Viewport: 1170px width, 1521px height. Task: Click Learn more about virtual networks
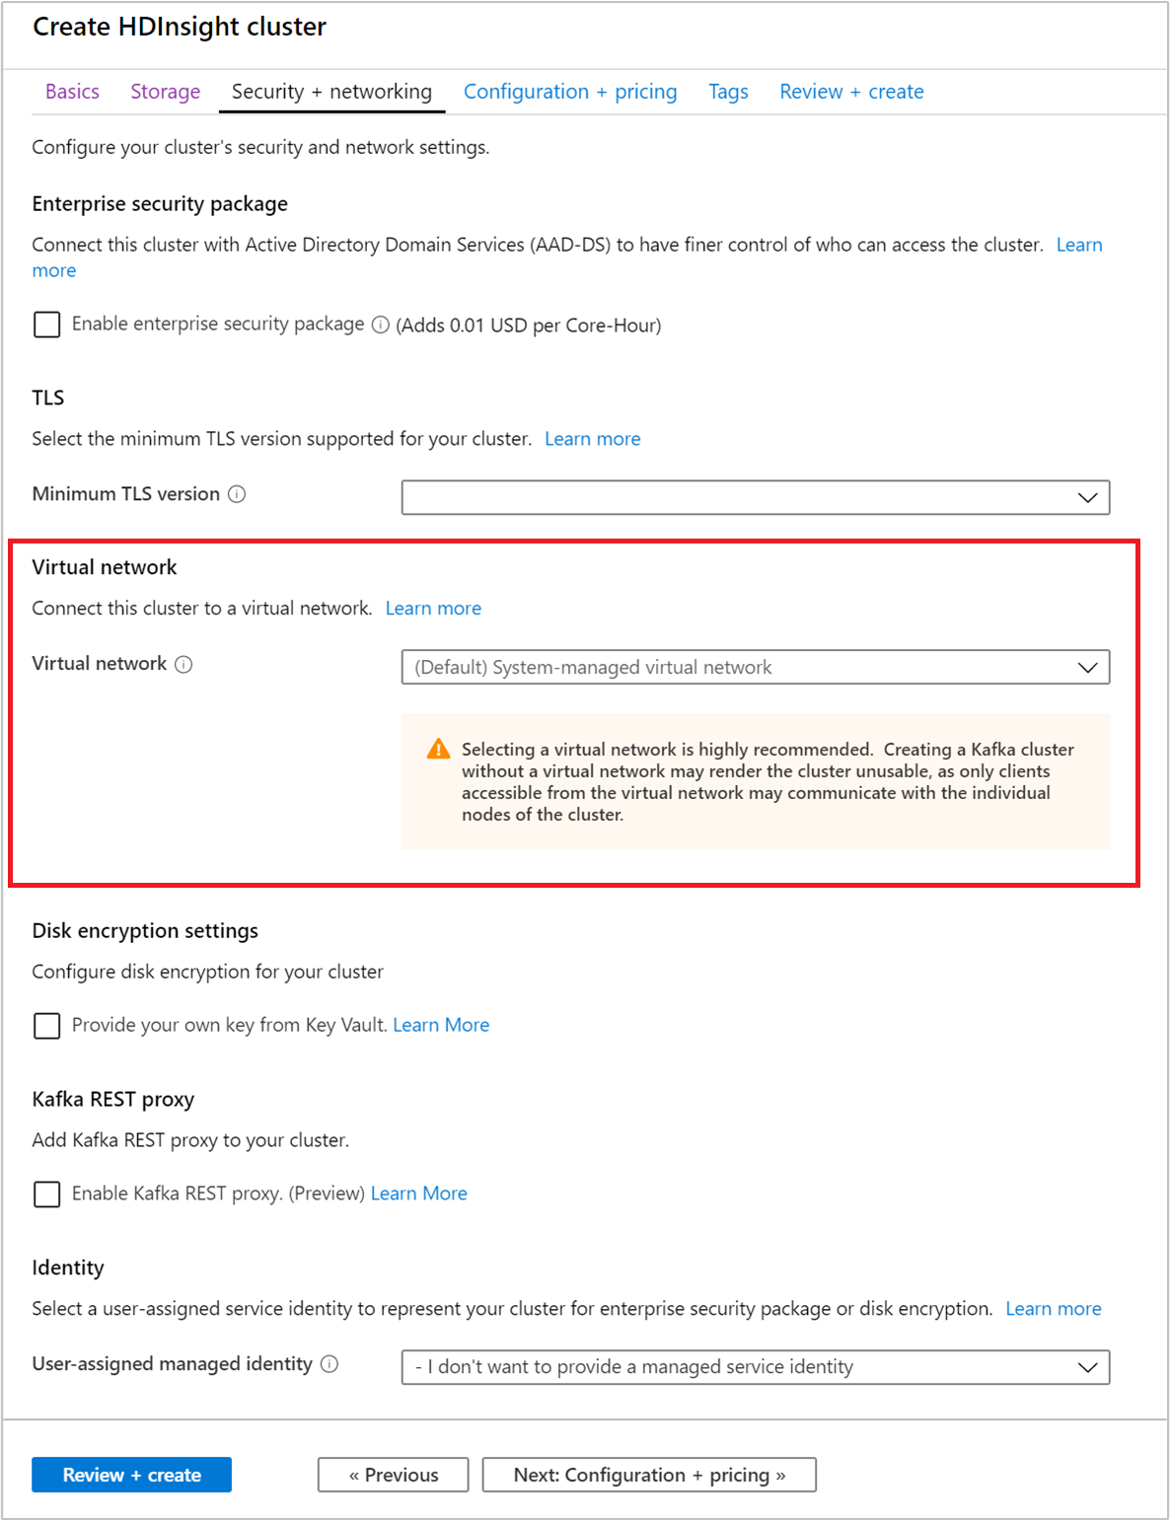click(x=433, y=608)
